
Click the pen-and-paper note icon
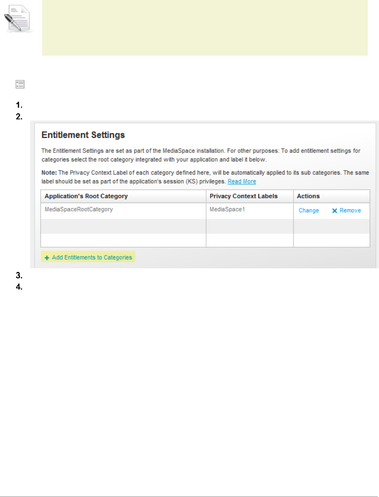[18, 20]
